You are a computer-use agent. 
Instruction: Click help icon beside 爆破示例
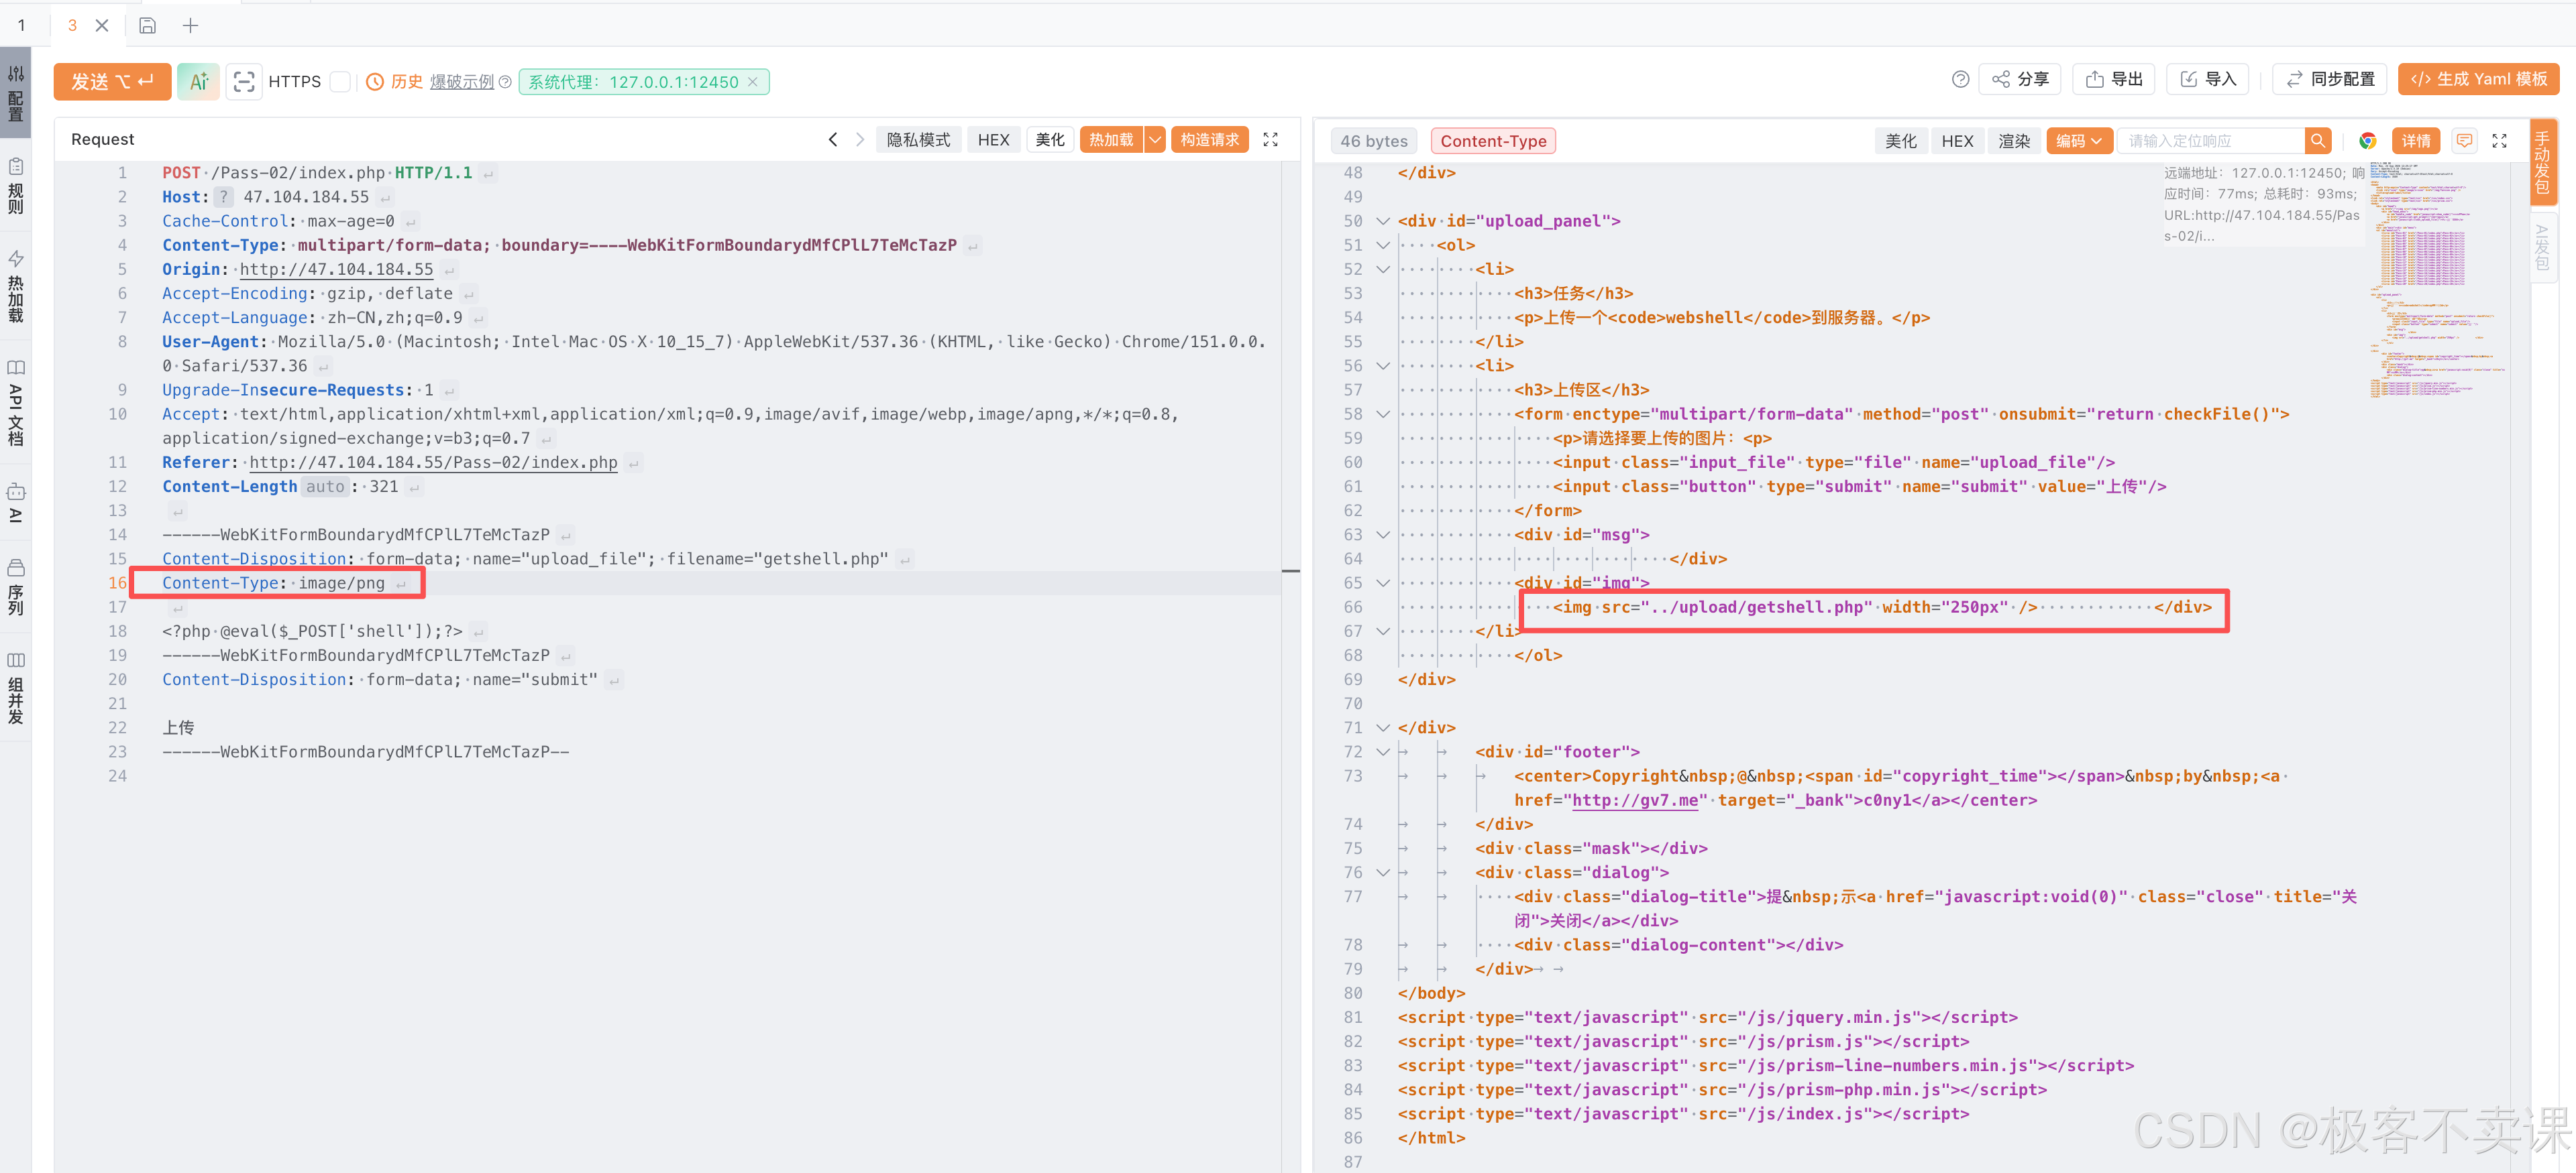(505, 82)
